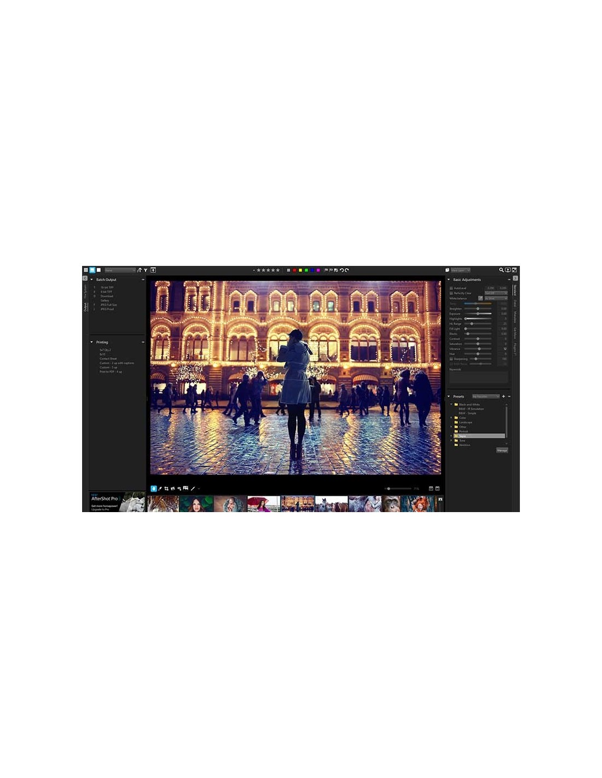Click the layers icon beside layer dropdown
Screen dimensions: 602x778
click(x=447, y=270)
